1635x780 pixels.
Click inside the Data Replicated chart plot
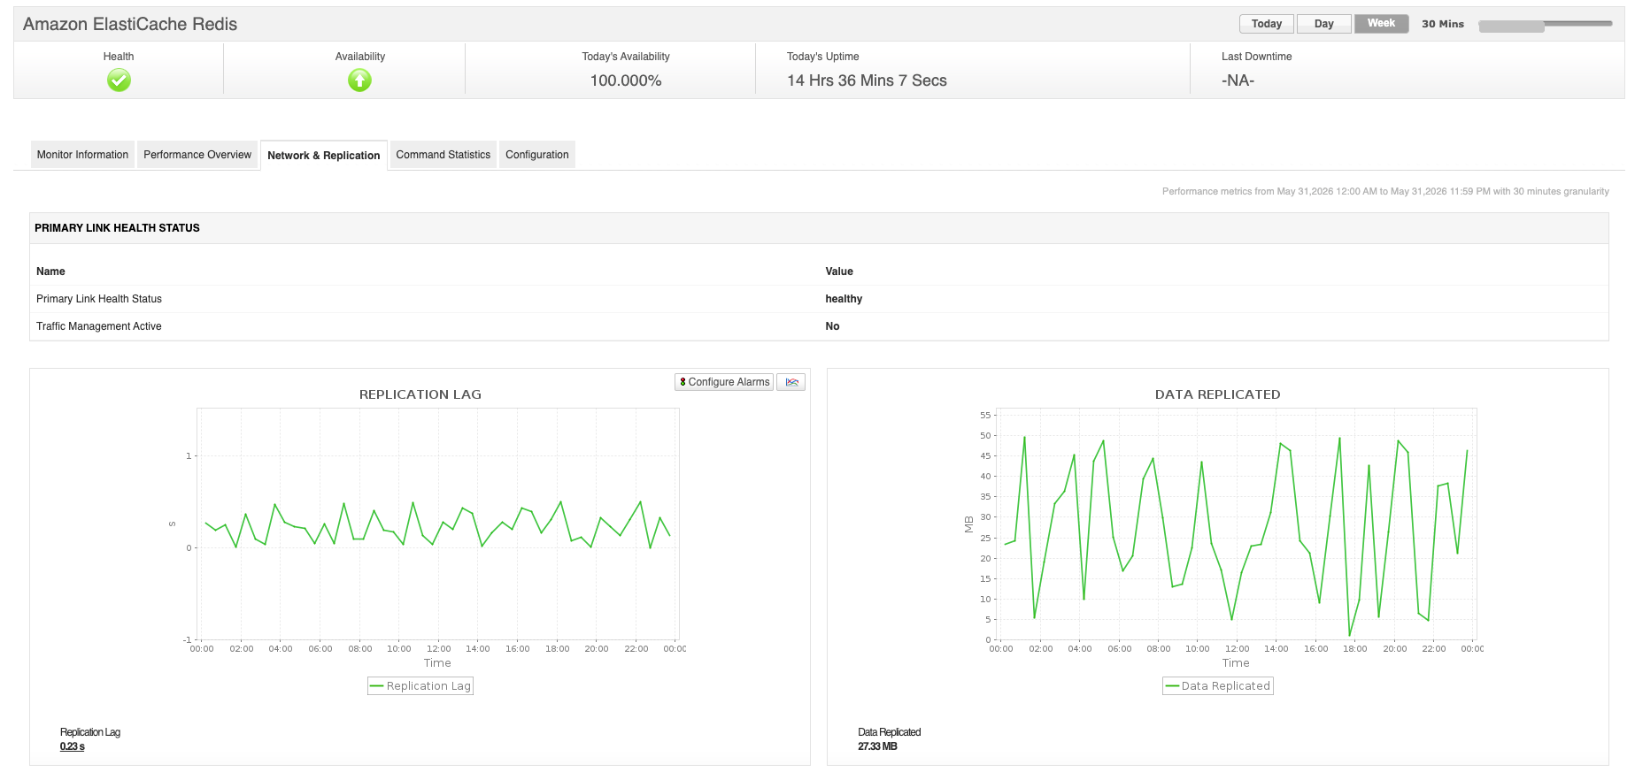(x=1237, y=524)
